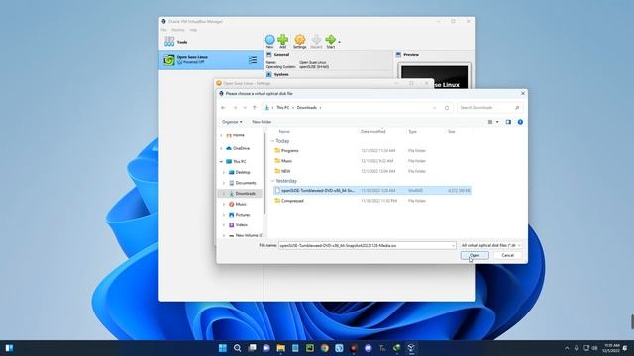The width and height of the screenshot is (634, 356).
Task: Click the New folder button
Action: coord(262,122)
